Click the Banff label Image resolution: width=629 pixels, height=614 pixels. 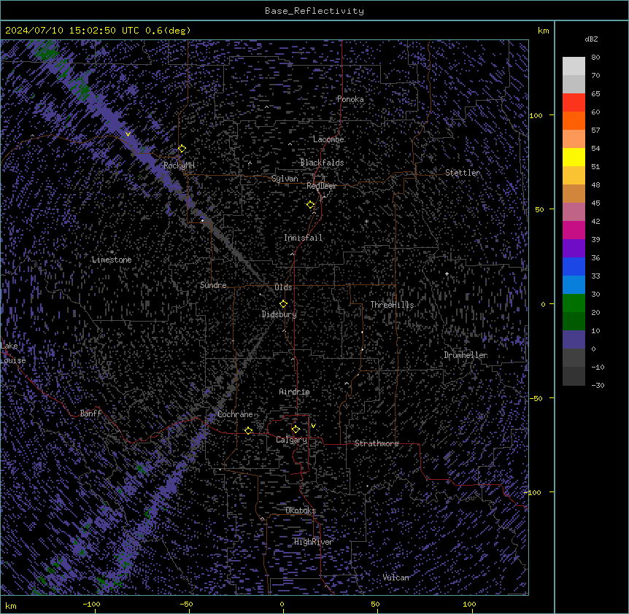pos(91,413)
